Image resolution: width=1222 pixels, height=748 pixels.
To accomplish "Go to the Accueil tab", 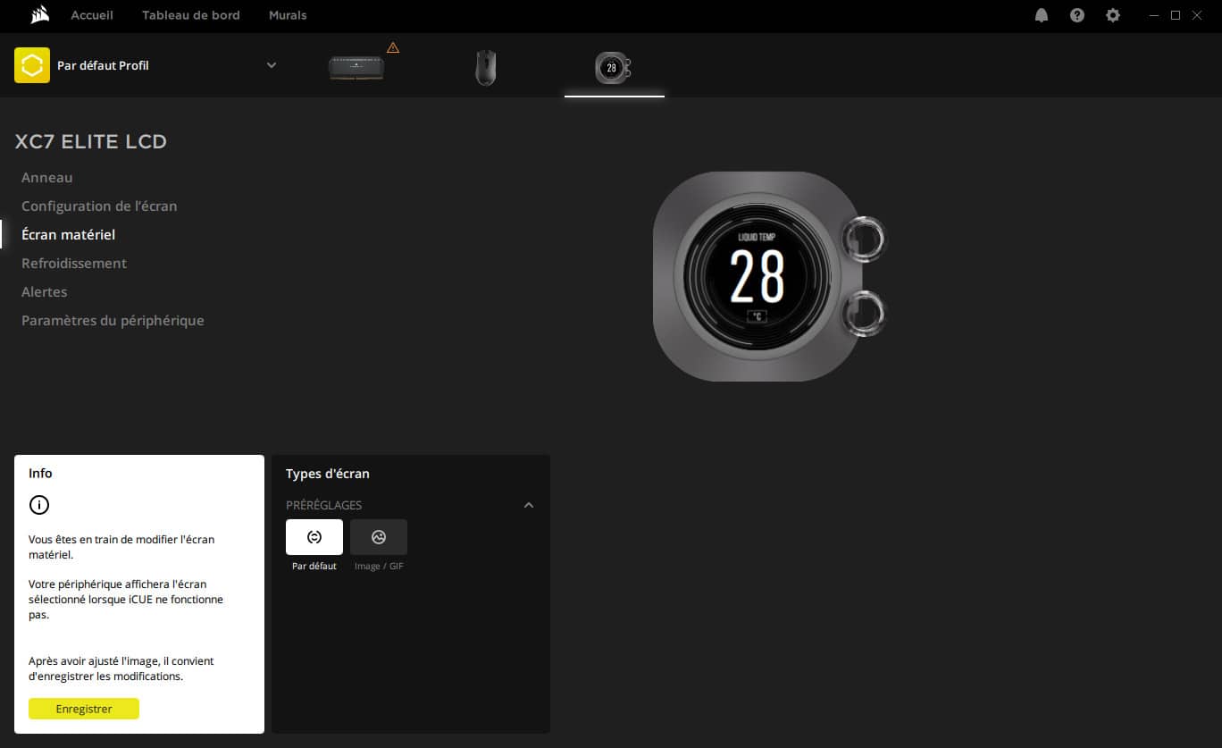I will coord(92,15).
